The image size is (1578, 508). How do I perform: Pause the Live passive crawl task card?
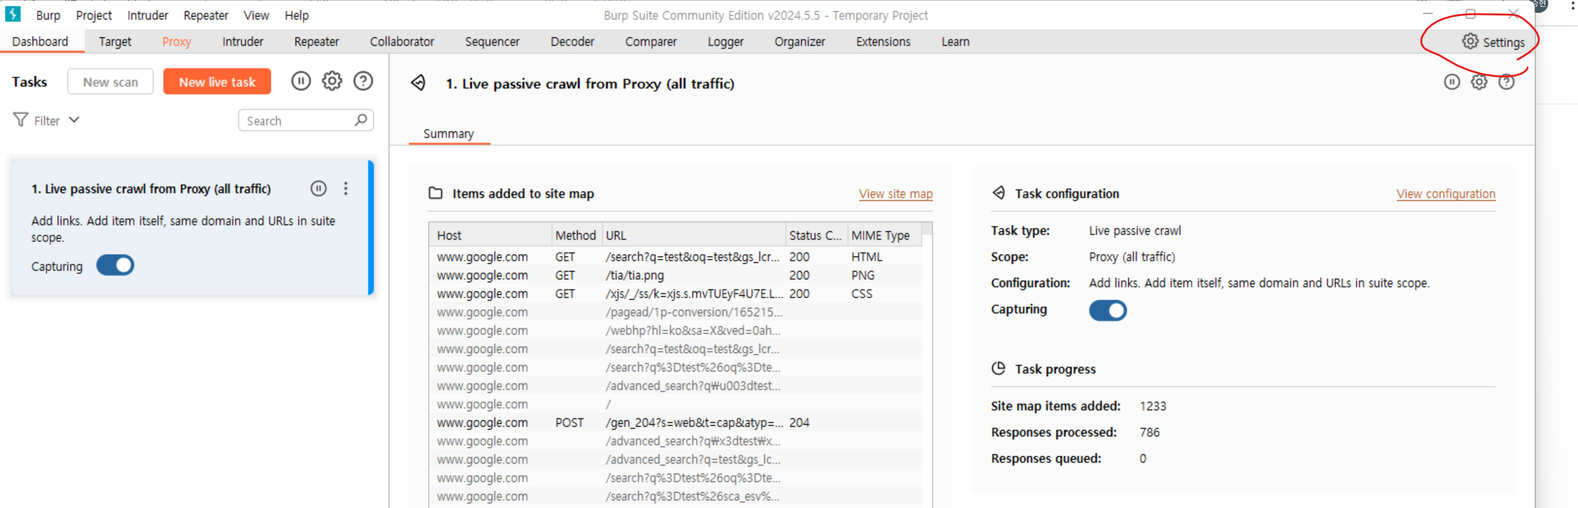318,188
